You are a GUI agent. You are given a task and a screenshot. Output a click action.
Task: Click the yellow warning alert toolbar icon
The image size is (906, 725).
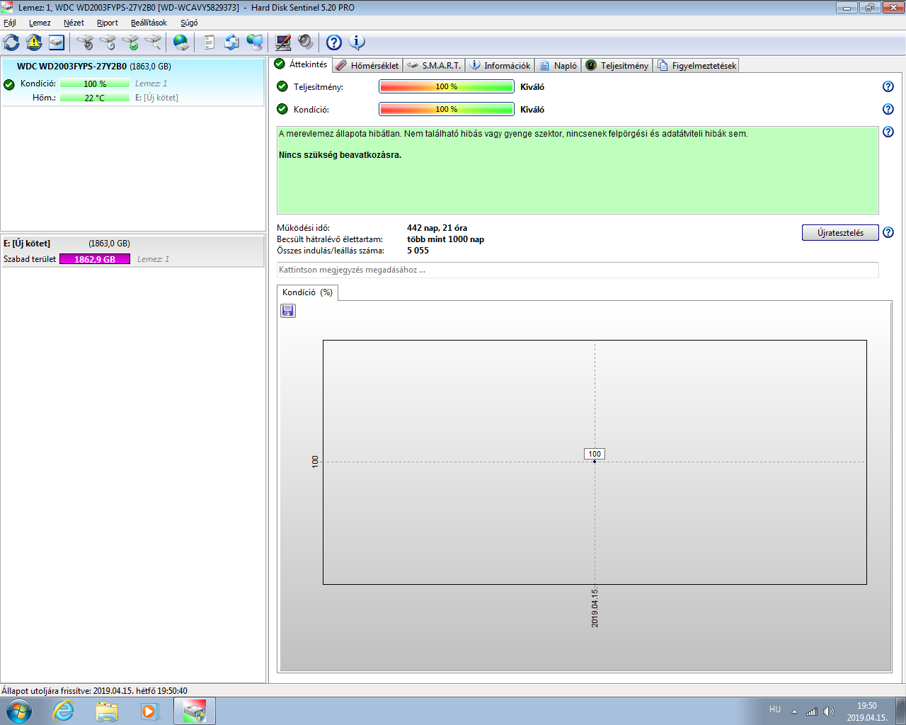34,42
